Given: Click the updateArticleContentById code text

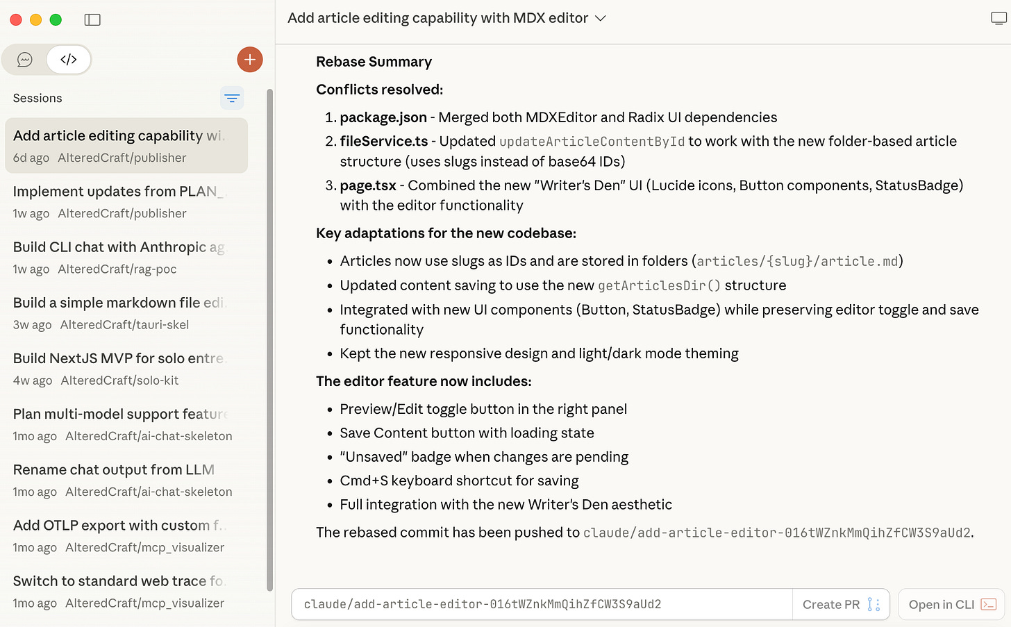Looking at the screenshot, I should pos(592,142).
